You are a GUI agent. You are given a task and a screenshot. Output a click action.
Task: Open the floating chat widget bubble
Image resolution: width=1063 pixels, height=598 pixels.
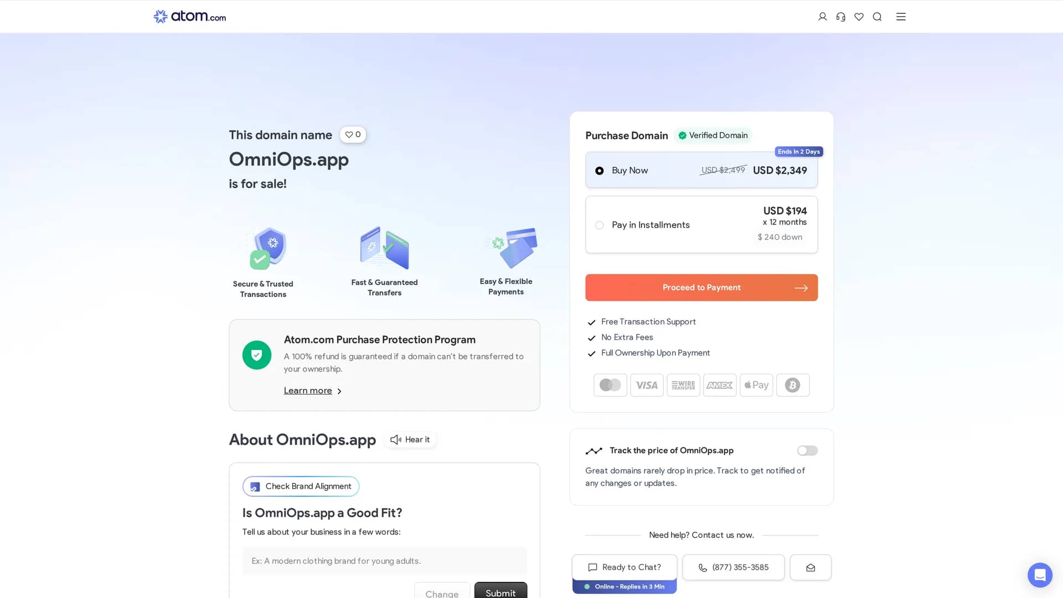tap(1040, 575)
